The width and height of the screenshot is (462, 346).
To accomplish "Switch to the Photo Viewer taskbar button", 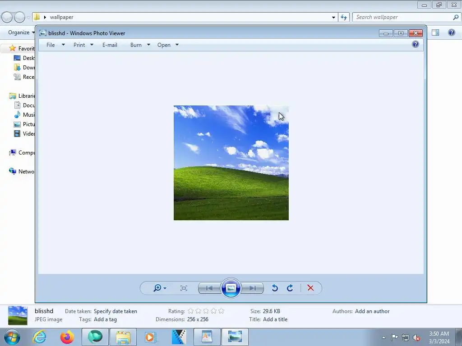I will (235, 337).
